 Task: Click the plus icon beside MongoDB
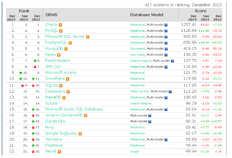(66, 49)
